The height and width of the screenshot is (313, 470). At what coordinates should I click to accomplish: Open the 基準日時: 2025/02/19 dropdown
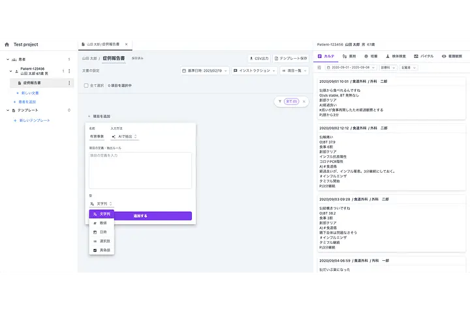(204, 70)
